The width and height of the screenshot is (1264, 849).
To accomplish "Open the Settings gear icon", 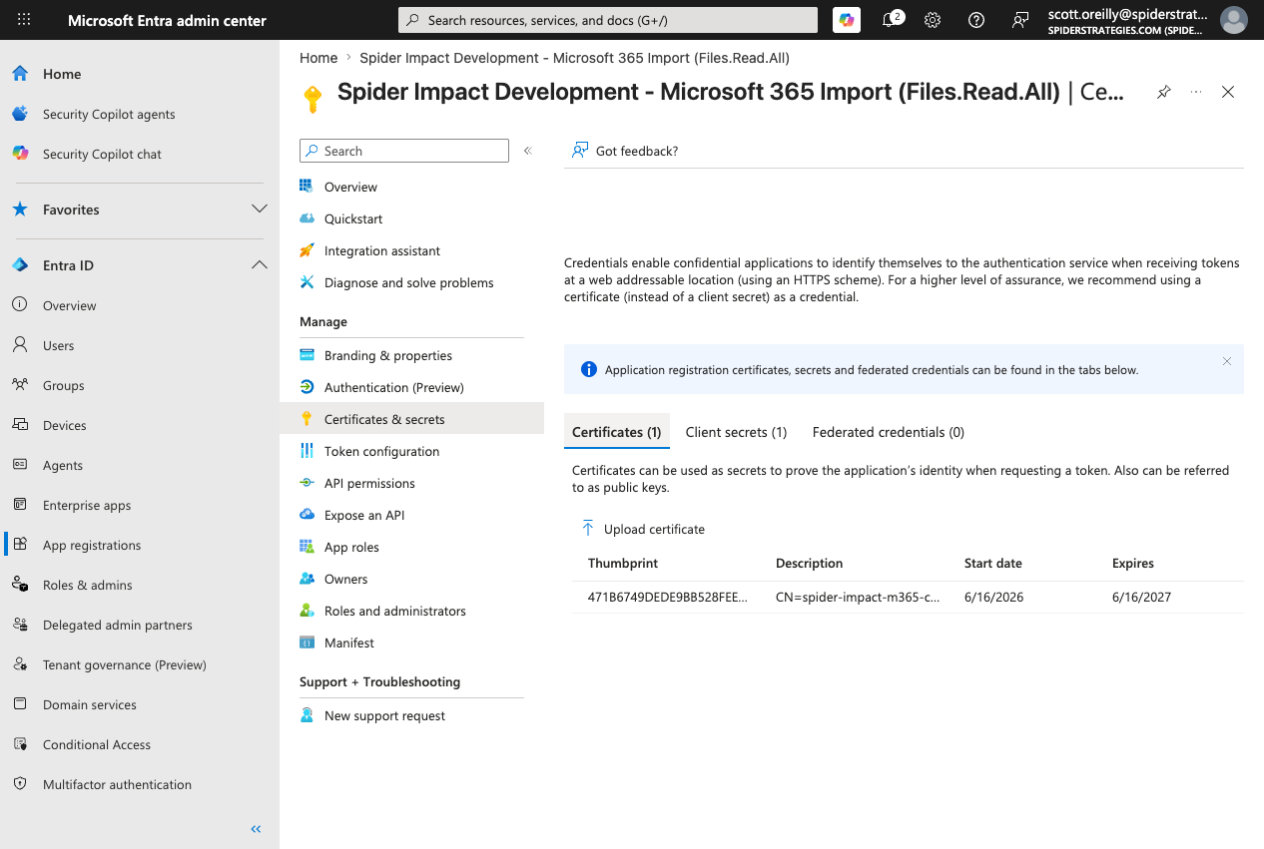I will coord(933,20).
